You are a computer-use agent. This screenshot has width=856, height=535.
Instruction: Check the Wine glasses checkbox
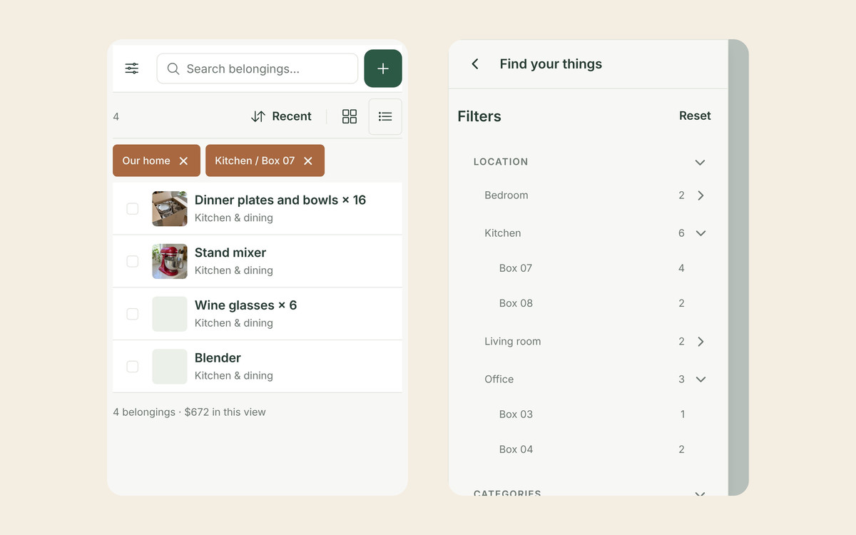(133, 314)
